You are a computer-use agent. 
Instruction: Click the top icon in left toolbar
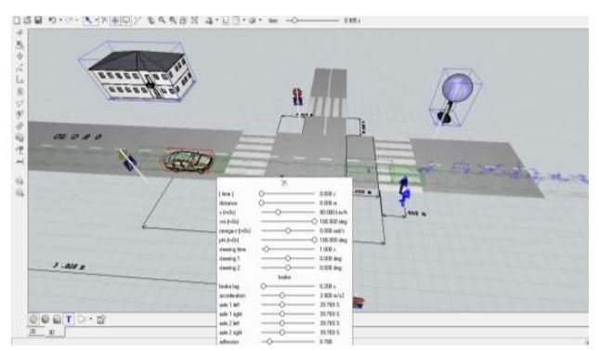point(20,33)
